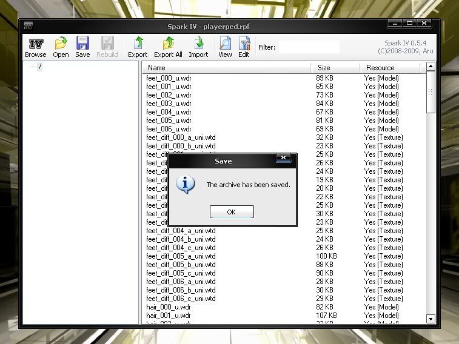
Task: Select feet_diff_004_b_uni.wtd file
Action: [181, 239]
